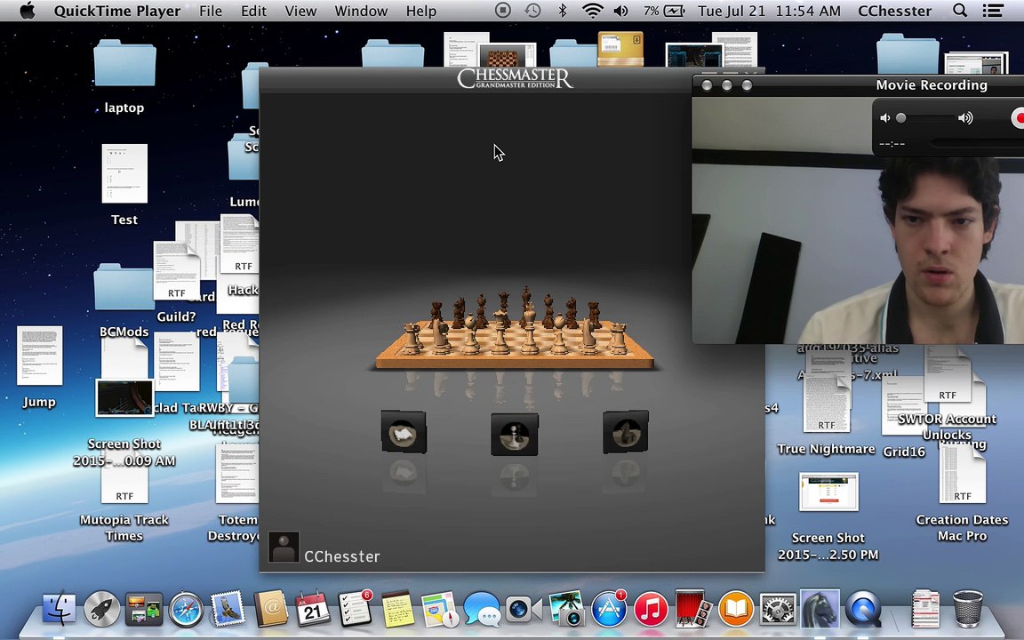The height and width of the screenshot is (640, 1024).
Task: Start recording in Movie Recording window
Action: click(x=1019, y=118)
